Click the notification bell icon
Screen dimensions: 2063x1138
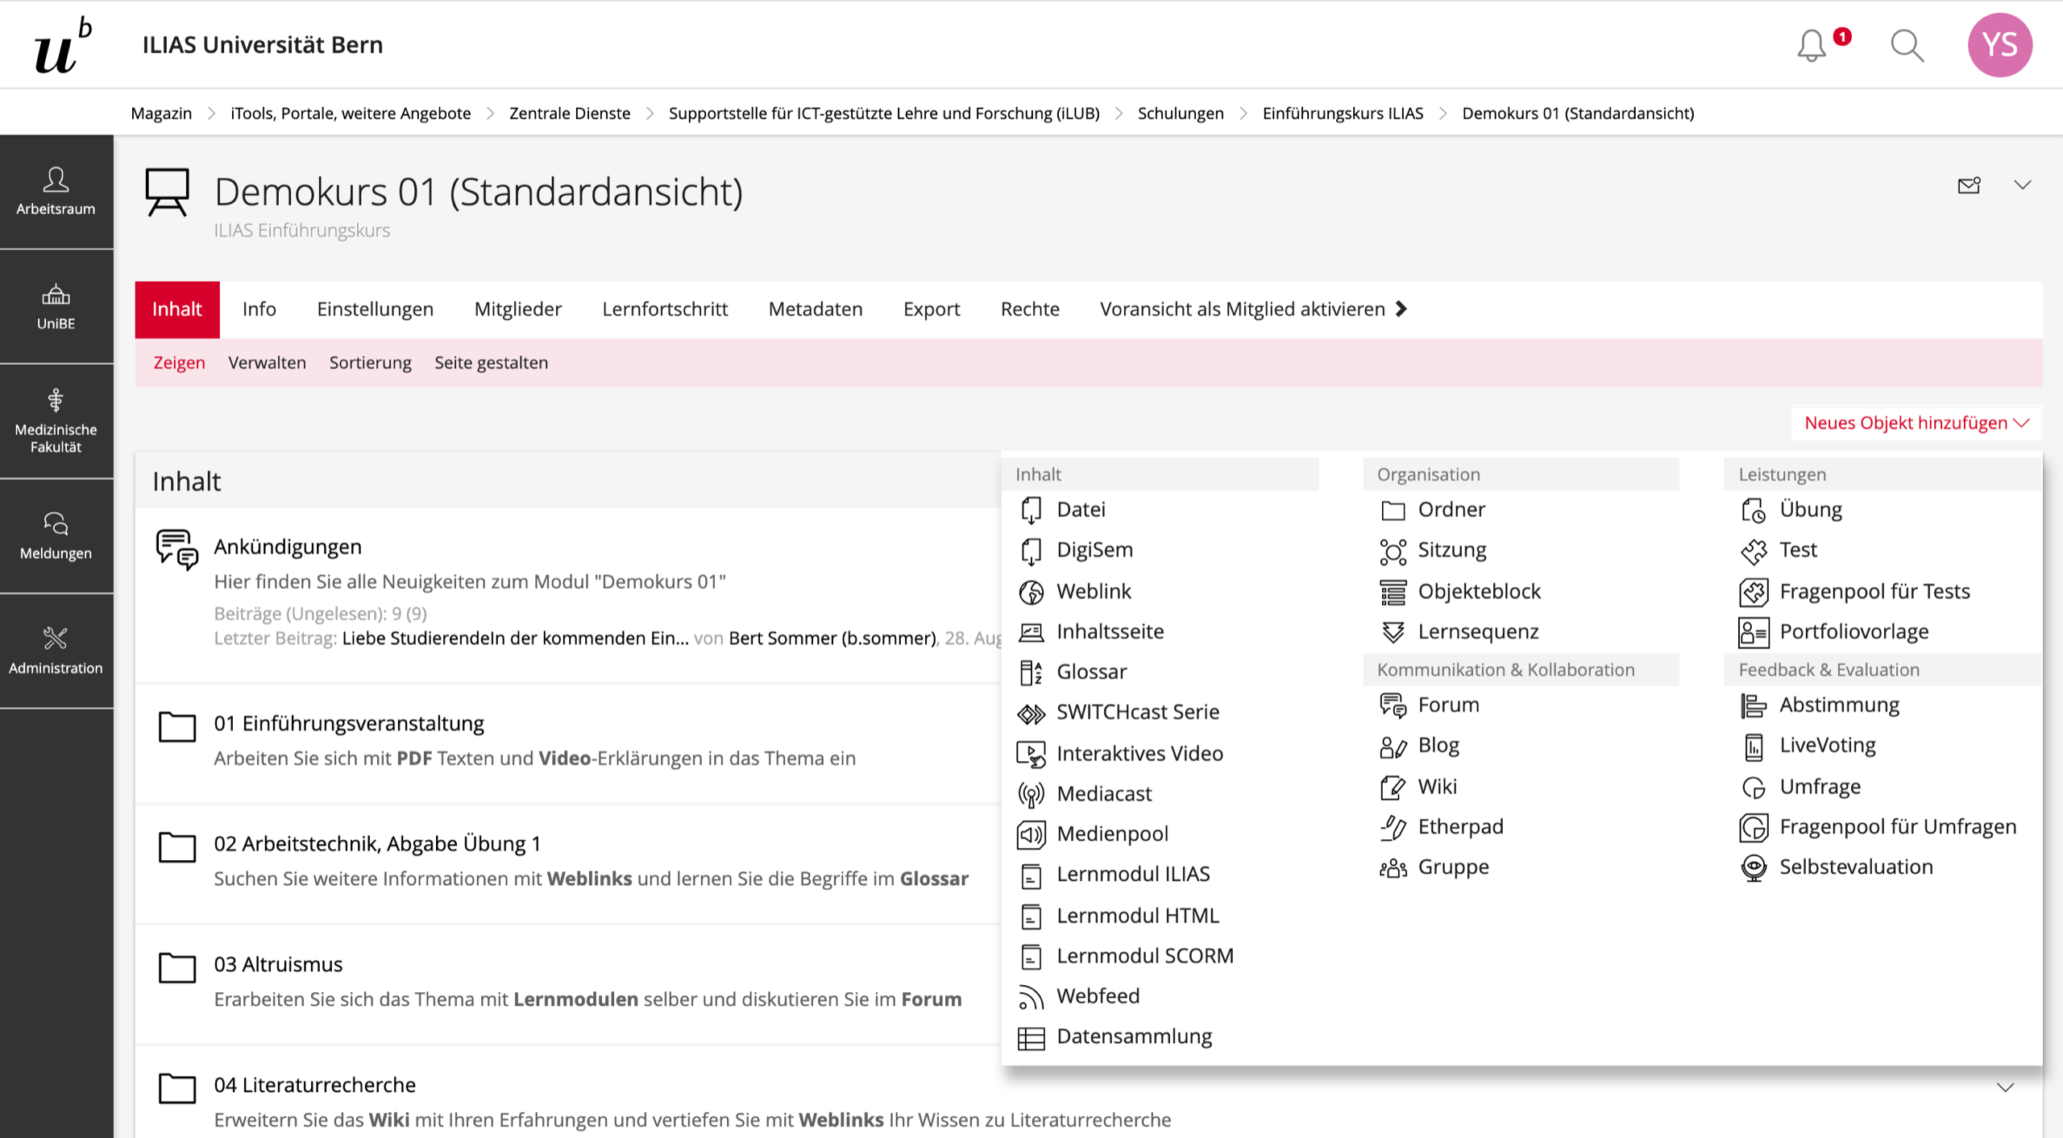[x=1812, y=45]
